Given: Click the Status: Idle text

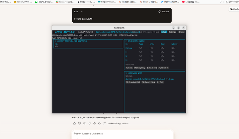Looking at the screenshot, I should click(129, 65).
